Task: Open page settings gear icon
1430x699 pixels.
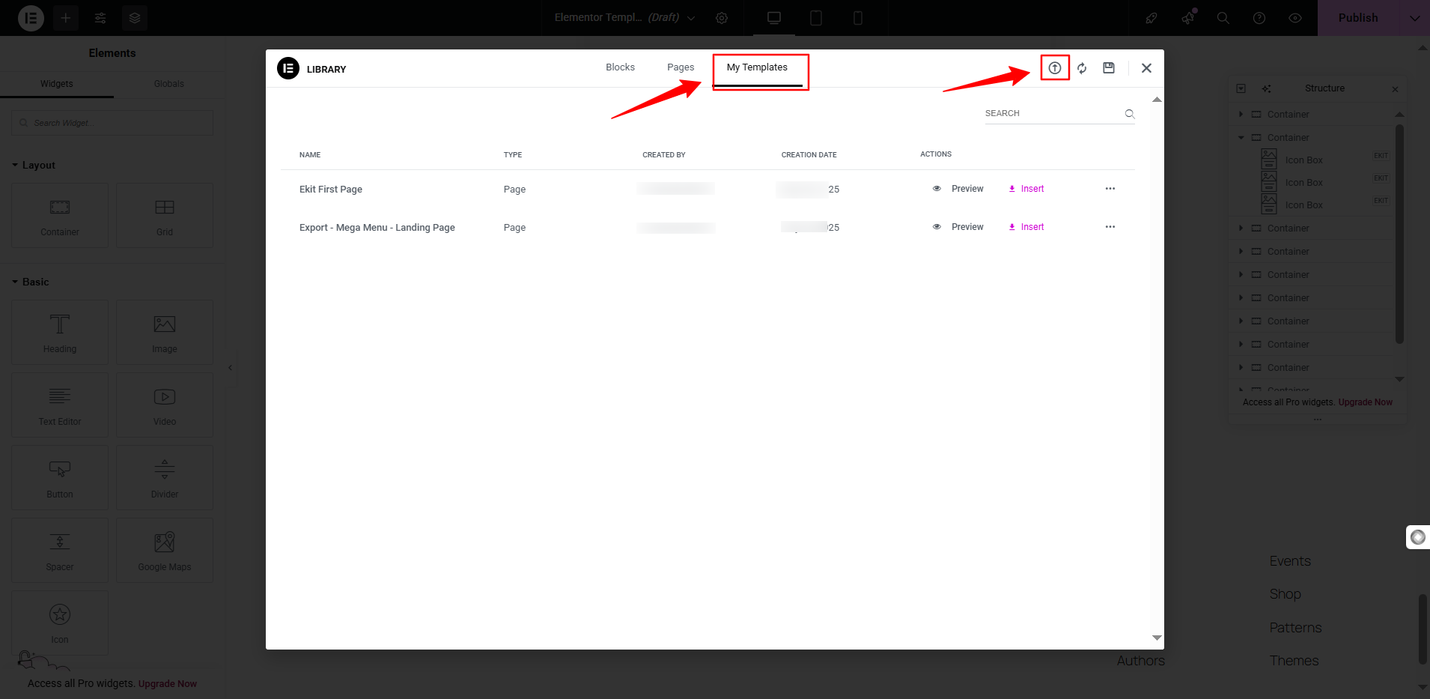Action: pos(722,18)
